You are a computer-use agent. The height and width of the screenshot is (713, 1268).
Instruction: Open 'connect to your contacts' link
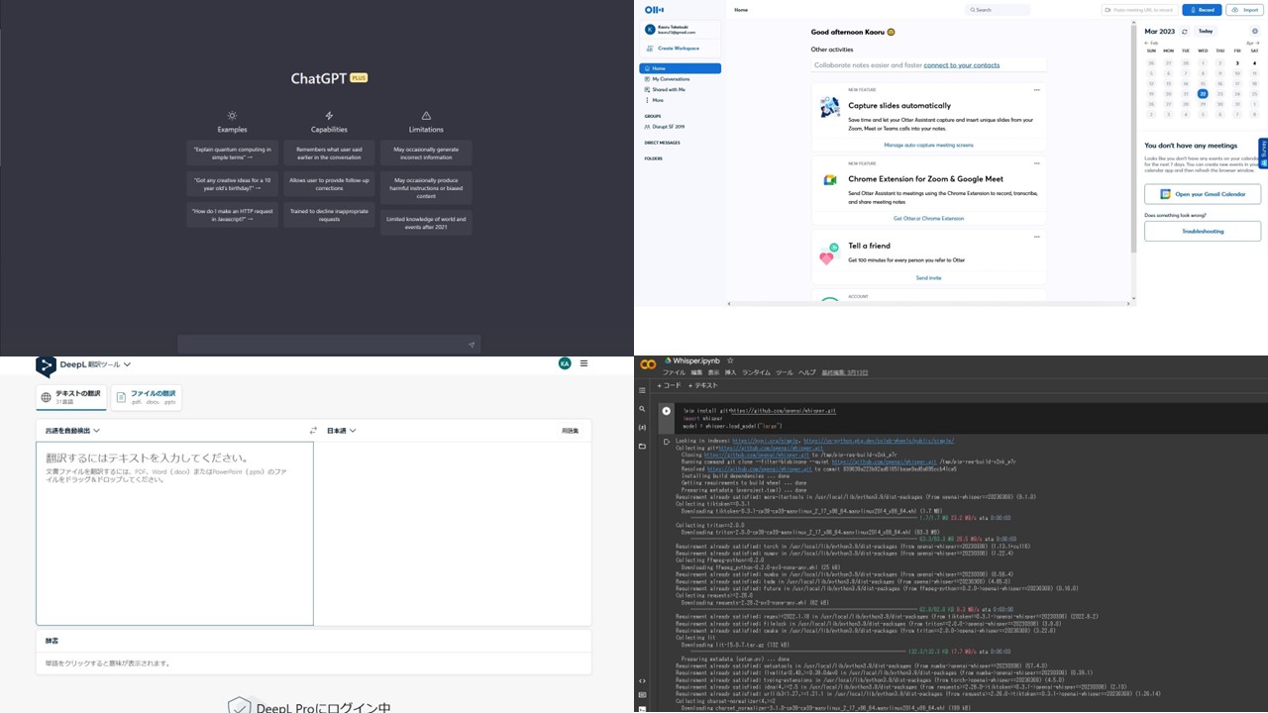(962, 65)
